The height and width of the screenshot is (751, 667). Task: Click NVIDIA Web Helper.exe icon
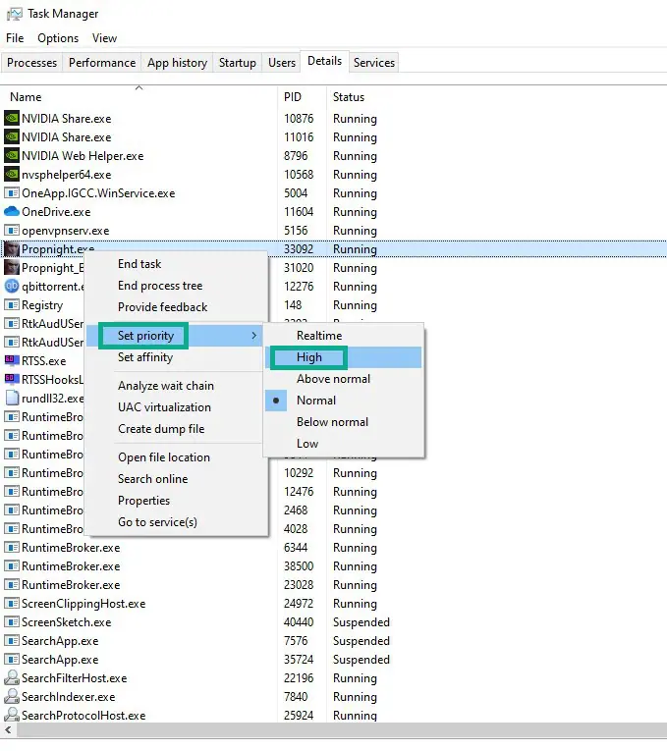coord(12,155)
